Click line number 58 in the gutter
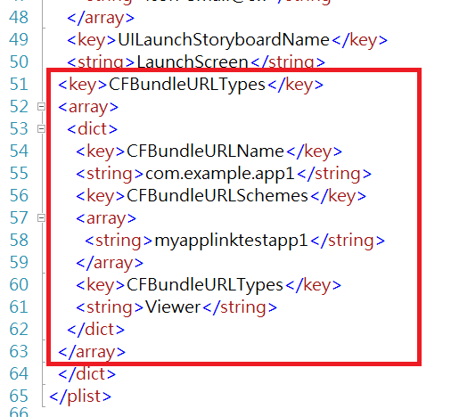Viewport: 451px width, 417px height. [x=19, y=241]
